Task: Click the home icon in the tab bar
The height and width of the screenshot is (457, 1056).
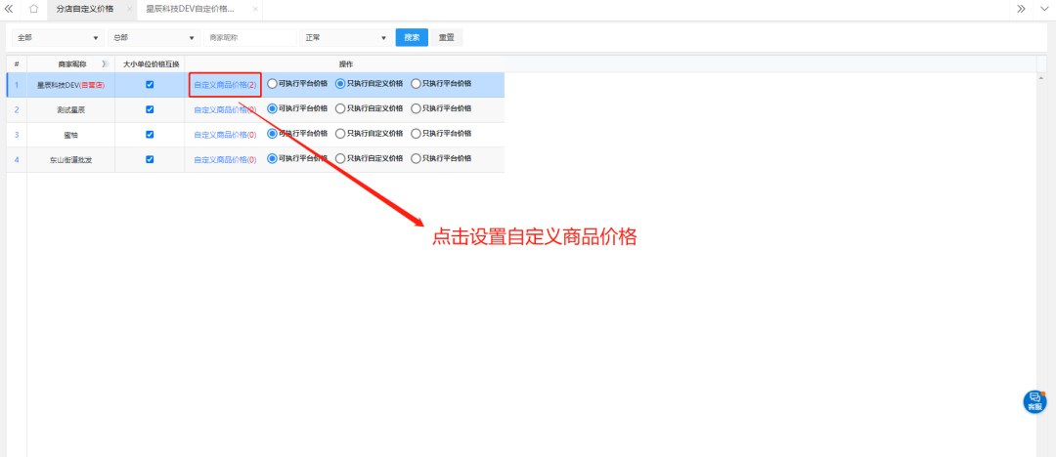Action: coord(33,9)
